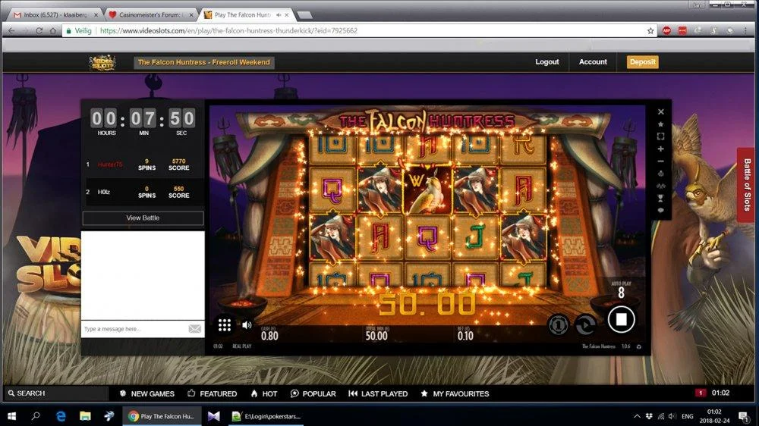Click the Hunter75 leaderboard row name

[110, 164]
